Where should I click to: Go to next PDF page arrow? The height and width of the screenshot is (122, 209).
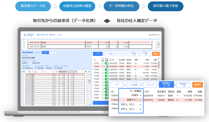coord(36,72)
